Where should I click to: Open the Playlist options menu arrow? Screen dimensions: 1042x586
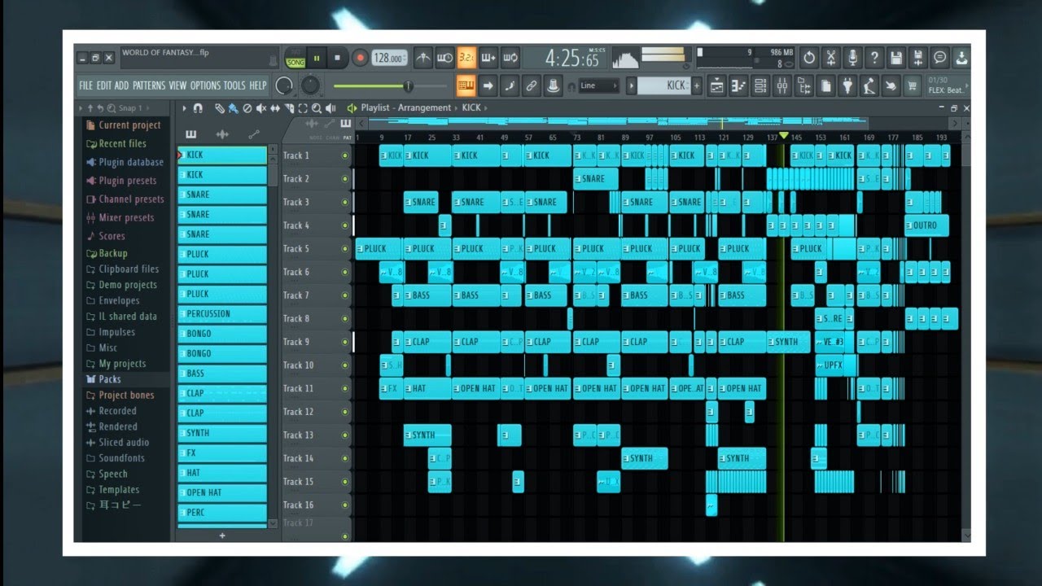tap(184, 108)
